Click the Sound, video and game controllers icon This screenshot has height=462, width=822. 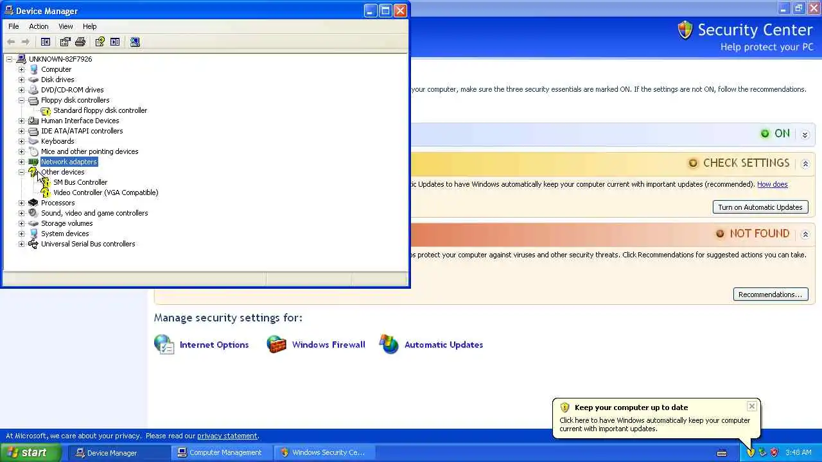[33, 213]
